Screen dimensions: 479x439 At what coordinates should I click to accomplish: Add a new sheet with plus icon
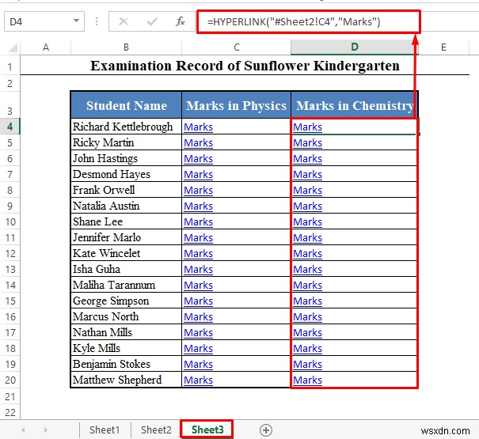coord(266,430)
